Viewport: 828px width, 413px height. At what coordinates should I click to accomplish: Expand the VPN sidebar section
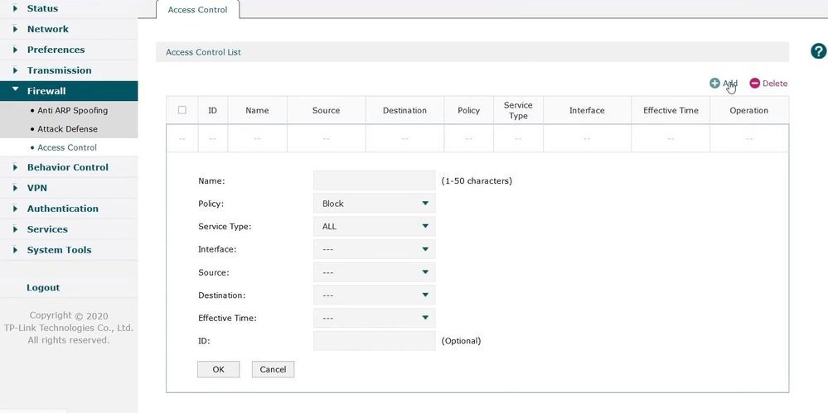coord(16,188)
